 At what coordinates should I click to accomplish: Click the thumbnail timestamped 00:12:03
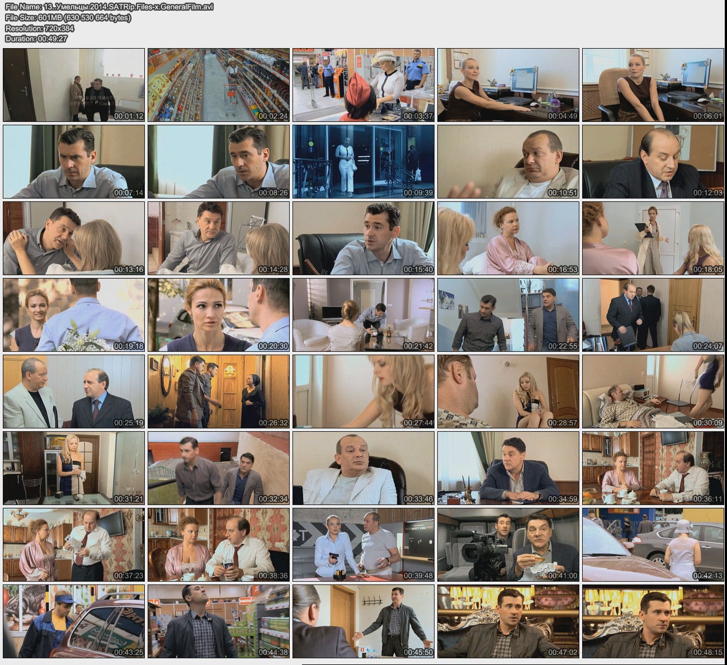653,162
